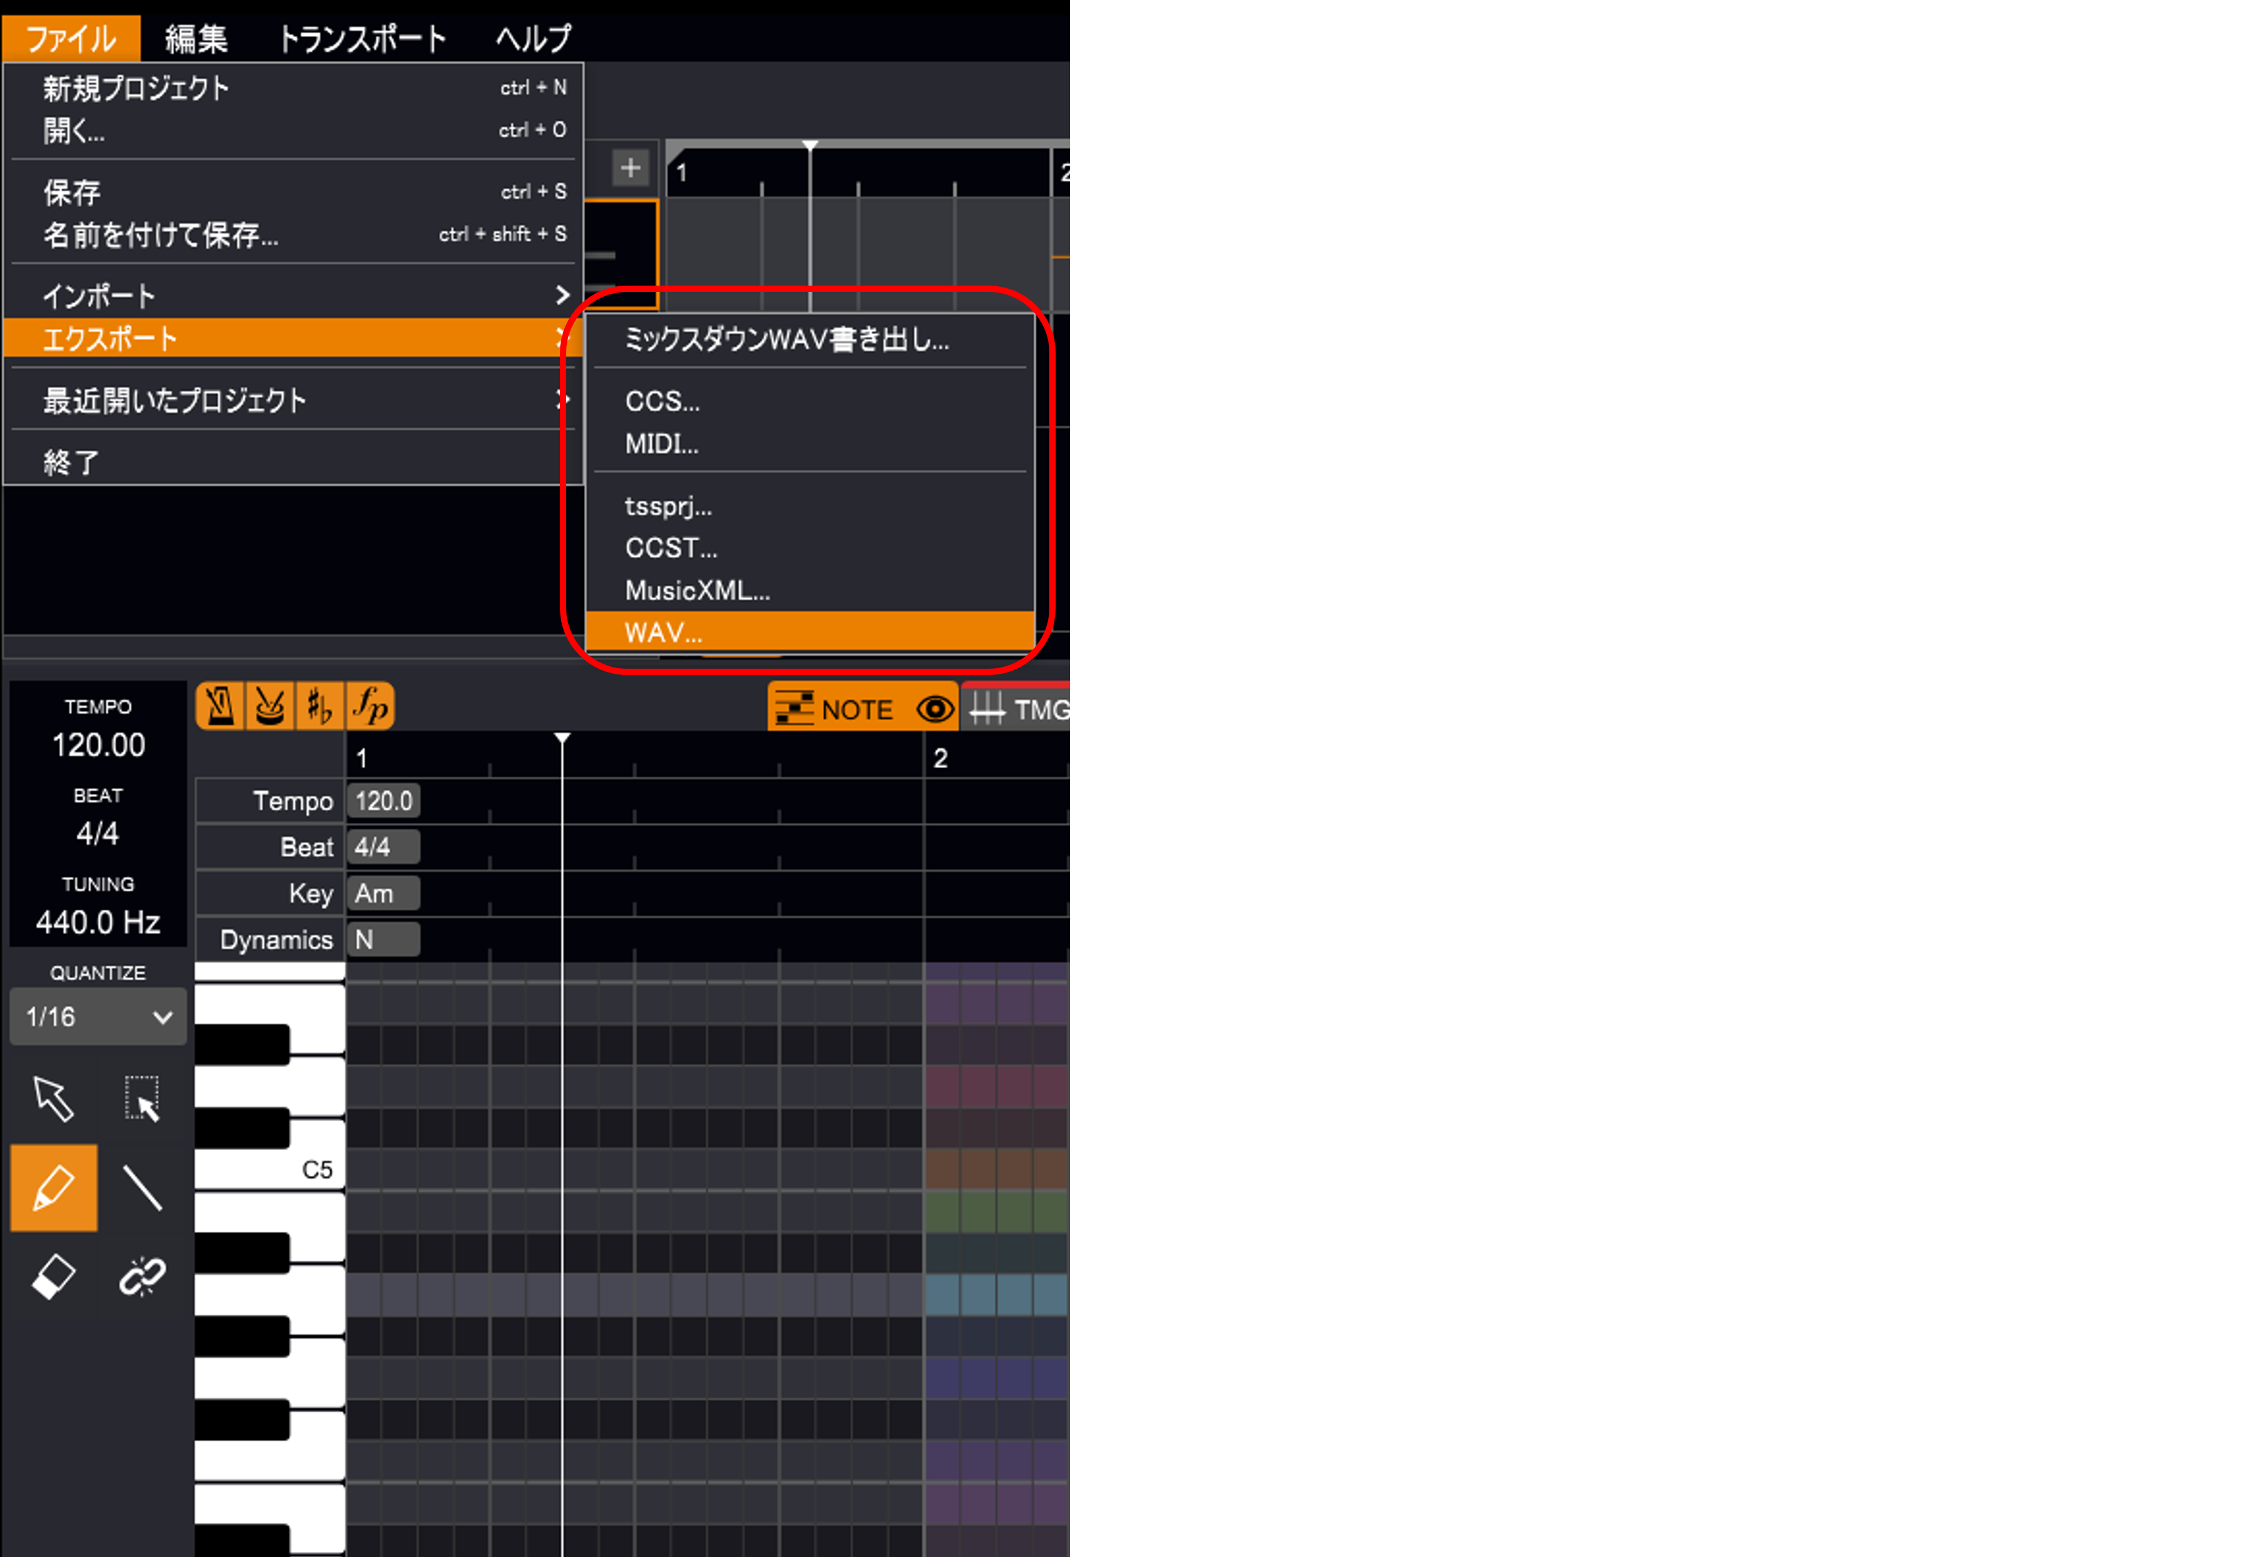Click the C5 piano key
Viewport: 2256px width, 1557px height.
tap(269, 1169)
